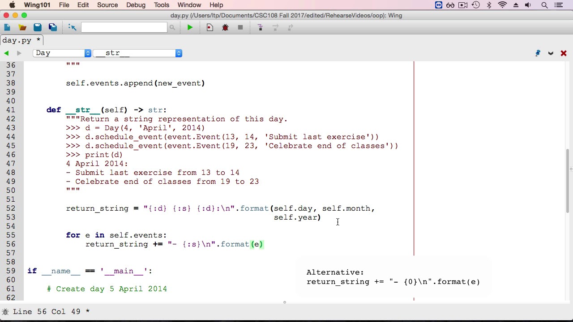Open the File menu
Image resolution: width=573 pixels, height=322 pixels.
64,5
